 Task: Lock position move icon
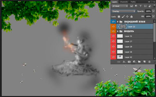(x=127, y=17)
